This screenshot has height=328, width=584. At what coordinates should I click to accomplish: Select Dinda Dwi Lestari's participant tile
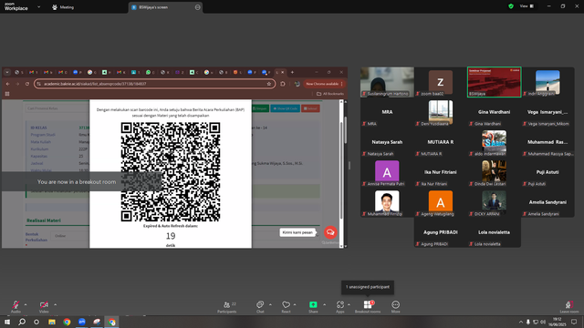494,172
